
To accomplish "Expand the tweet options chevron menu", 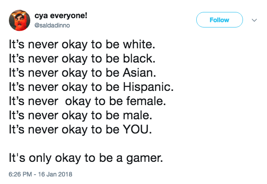I will click(x=254, y=20).
